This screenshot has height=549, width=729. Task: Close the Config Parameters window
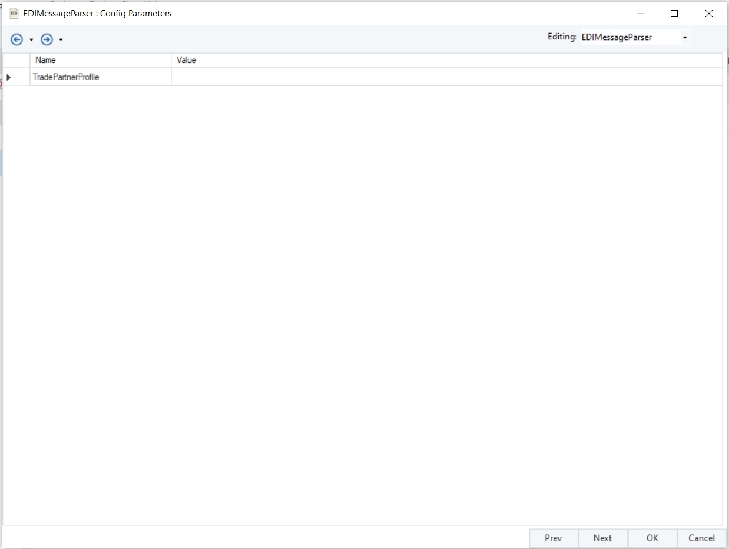pos(709,14)
